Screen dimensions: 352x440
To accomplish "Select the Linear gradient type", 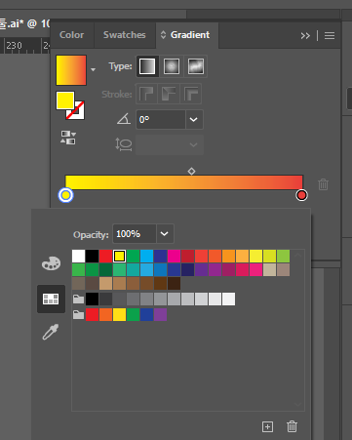I will (147, 66).
